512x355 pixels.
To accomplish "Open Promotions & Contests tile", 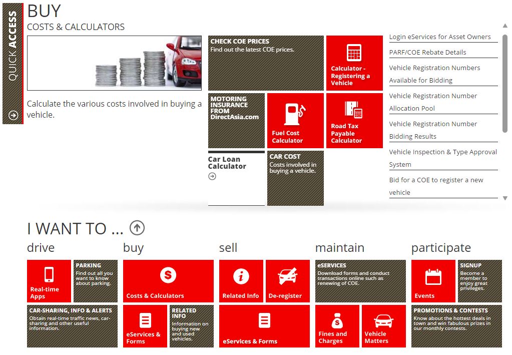I will 456,326.
